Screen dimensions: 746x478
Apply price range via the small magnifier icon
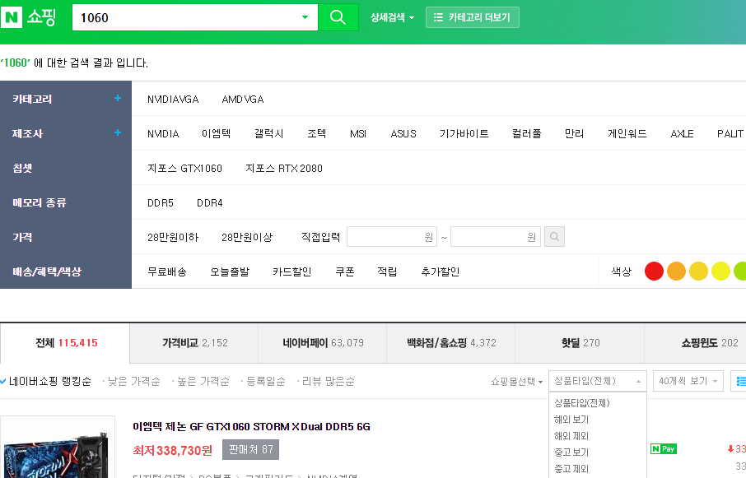point(553,236)
